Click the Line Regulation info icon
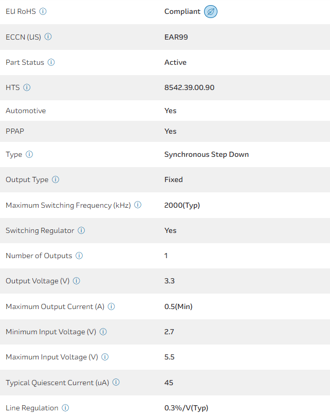 point(65,408)
